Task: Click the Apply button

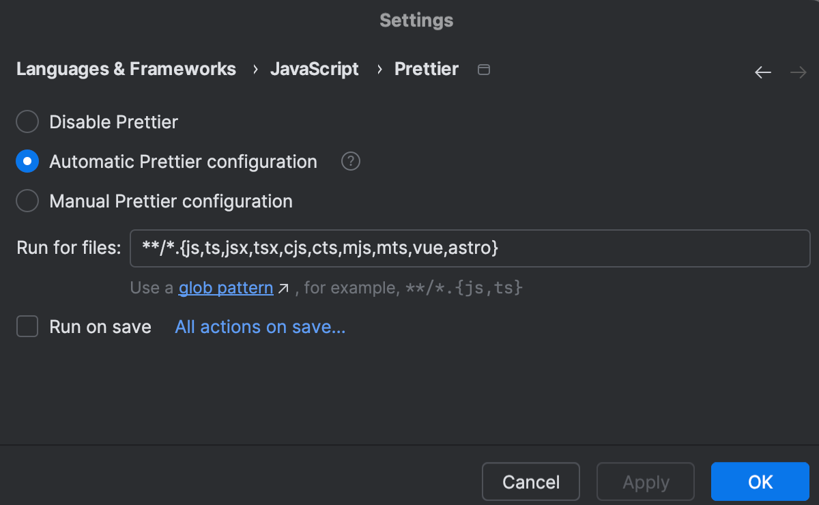Action: pos(645,481)
